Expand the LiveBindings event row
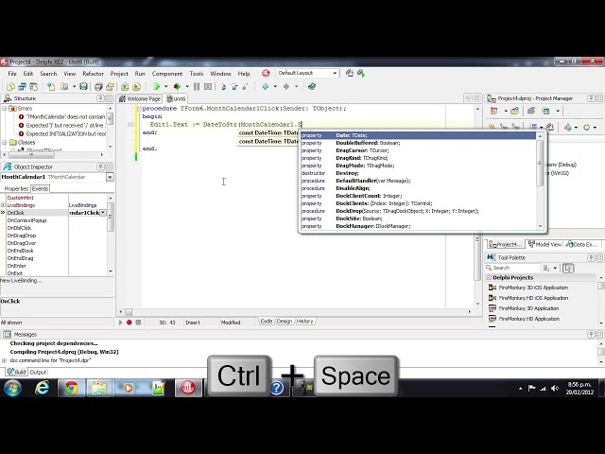 (x=3, y=205)
